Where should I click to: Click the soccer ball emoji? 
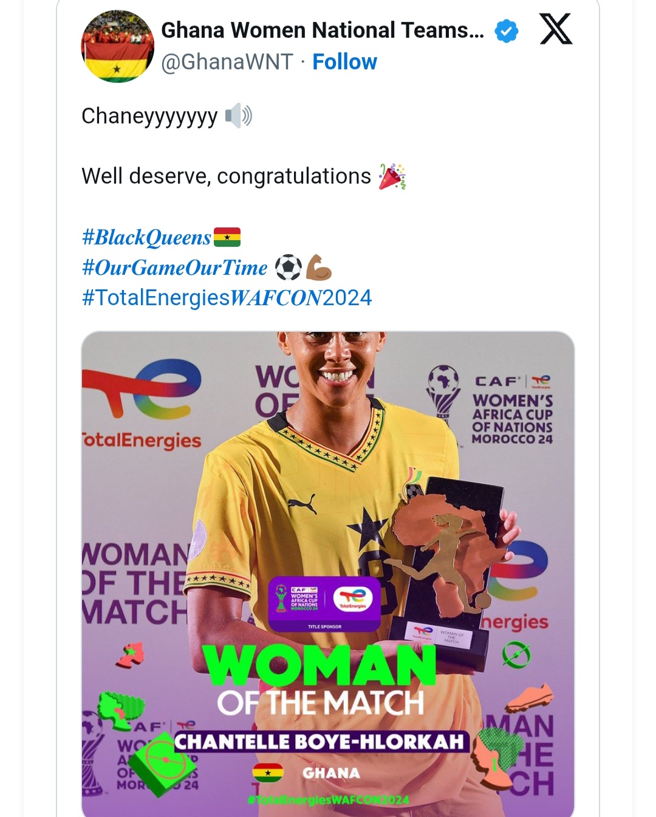[x=288, y=267]
